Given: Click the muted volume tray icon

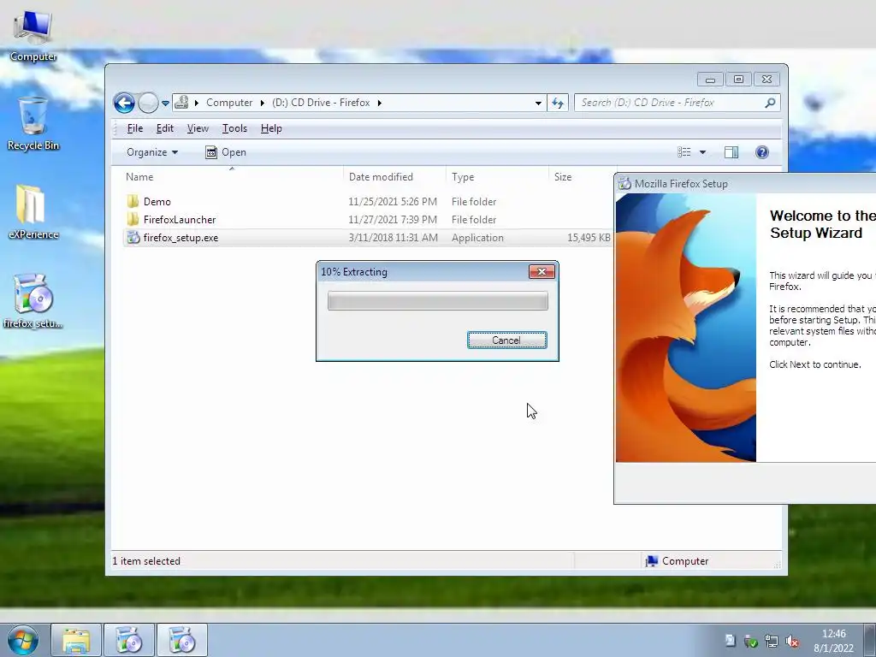Looking at the screenshot, I should (791, 642).
